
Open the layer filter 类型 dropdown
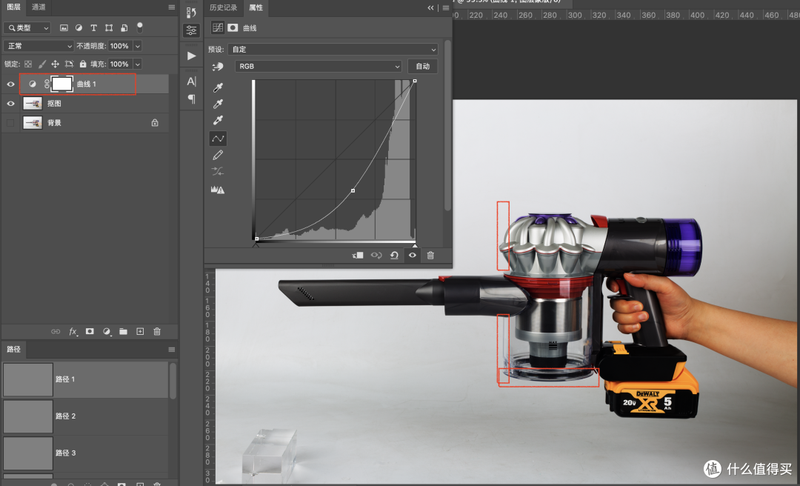(27, 27)
